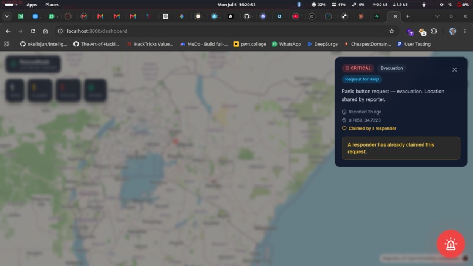The height and width of the screenshot is (266, 473).
Task: Open the apps grid in bookmarks bar
Action: click(x=7, y=44)
